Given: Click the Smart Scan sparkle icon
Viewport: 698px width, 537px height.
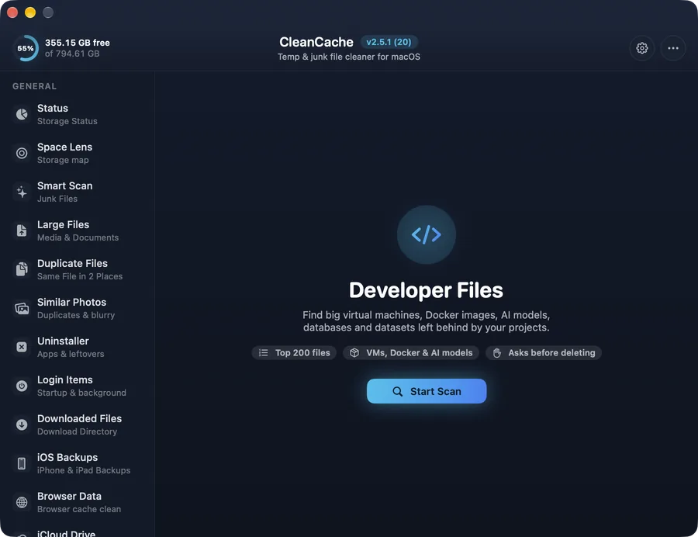Looking at the screenshot, I should pos(22,192).
